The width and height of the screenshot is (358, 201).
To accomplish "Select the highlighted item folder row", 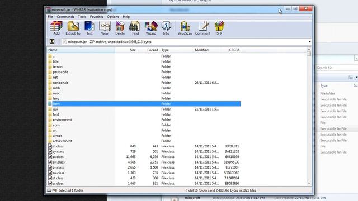I will pyautogui.click(x=144, y=104).
